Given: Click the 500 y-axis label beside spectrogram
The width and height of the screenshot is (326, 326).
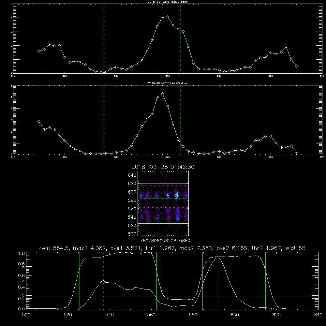Looking at the screenshot, I should tap(132, 234).
